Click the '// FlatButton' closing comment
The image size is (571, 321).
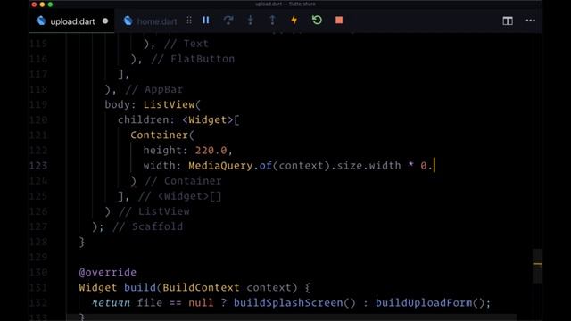click(x=193, y=59)
